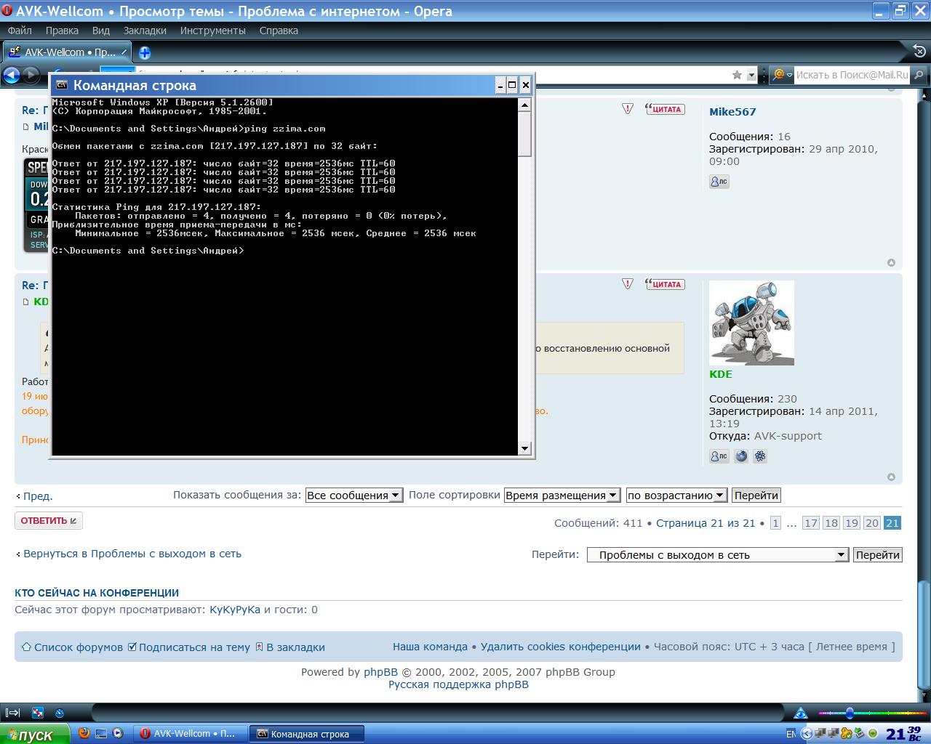Open the 'по возрастанию' order dropdown

tap(676, 496)
